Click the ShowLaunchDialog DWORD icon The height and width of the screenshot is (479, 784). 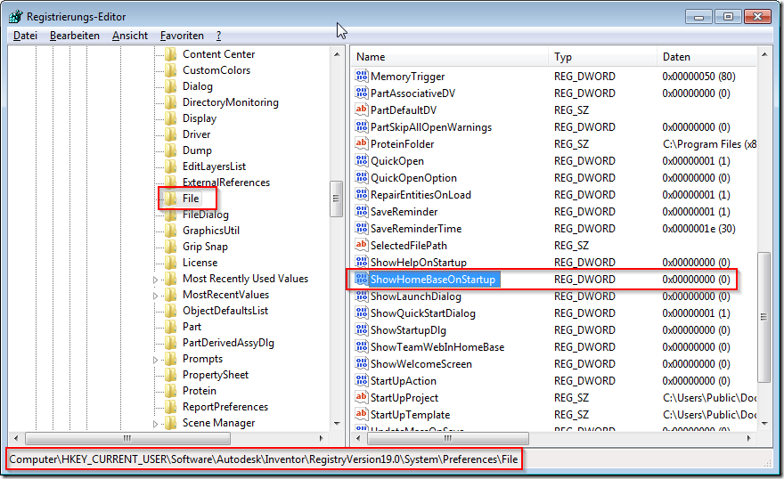click(361, 296)
